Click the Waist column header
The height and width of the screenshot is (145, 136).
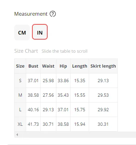48,66
